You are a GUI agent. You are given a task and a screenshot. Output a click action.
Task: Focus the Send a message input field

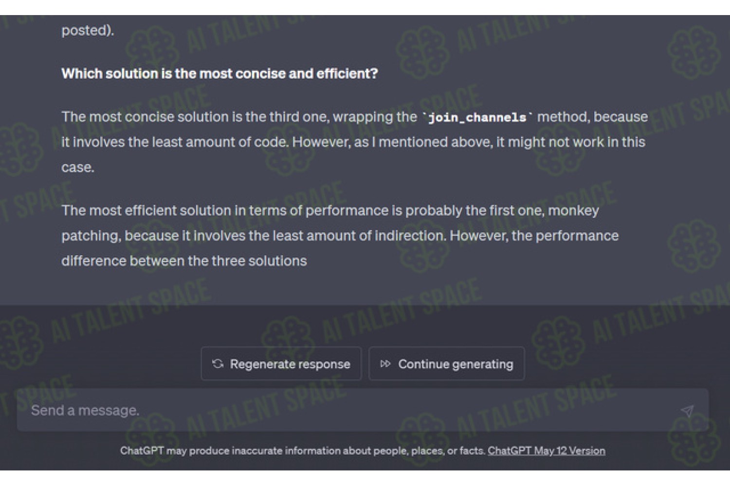363,410
